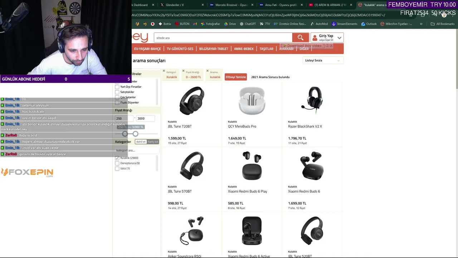Open the StreamElements bookmark
This screenshot has width=458, height=258.
coord(345,24)
